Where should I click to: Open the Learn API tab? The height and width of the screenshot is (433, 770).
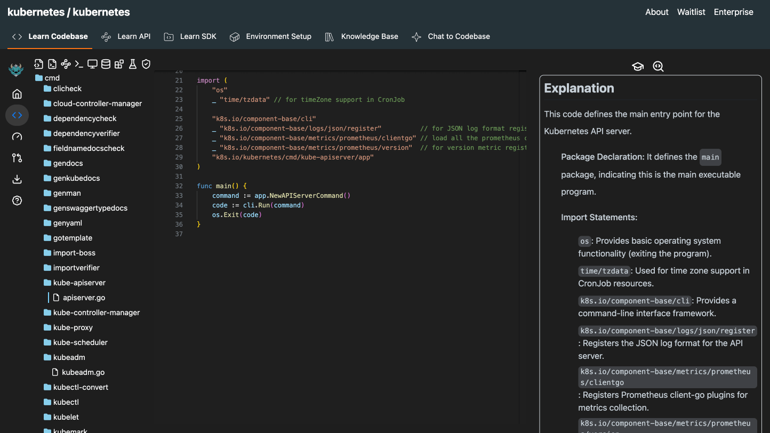(x=126, y=37)
